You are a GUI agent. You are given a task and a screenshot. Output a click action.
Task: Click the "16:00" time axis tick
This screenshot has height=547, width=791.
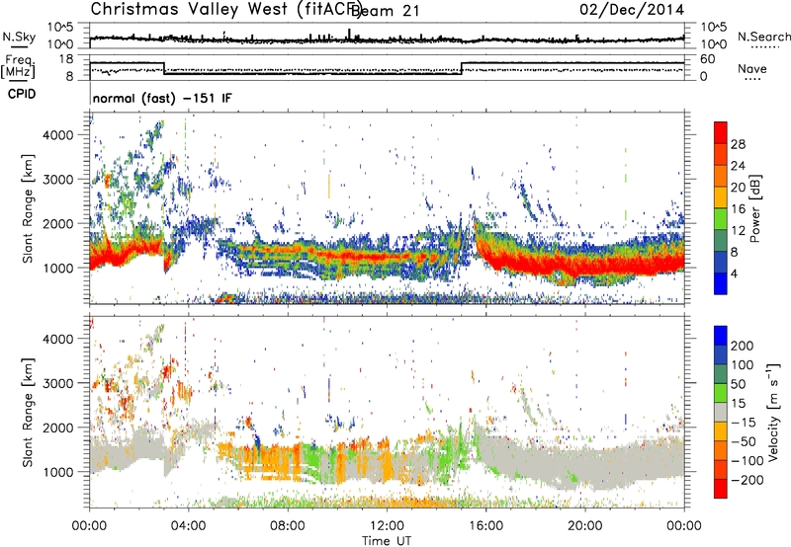(x=485, y=526)
